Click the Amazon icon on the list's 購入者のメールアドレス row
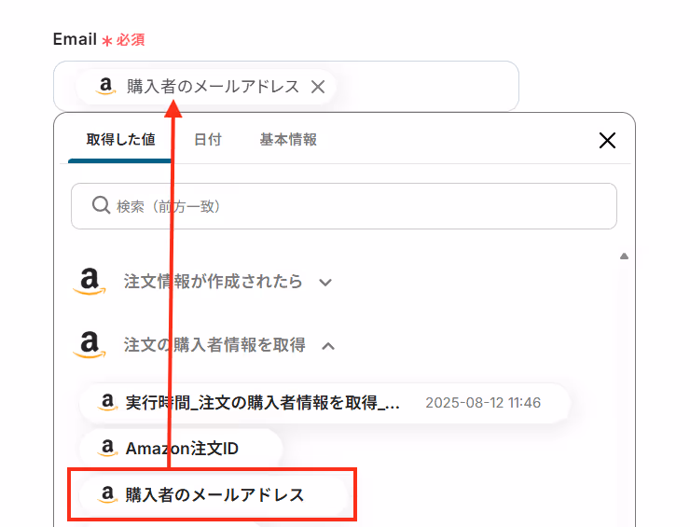The width and height of the screenshot is (690, 527). [107, 494]
